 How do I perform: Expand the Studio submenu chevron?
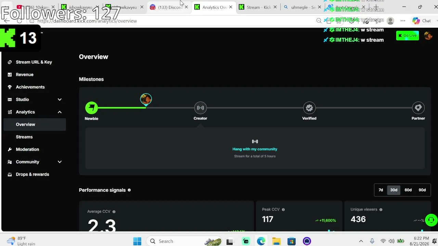60,99
